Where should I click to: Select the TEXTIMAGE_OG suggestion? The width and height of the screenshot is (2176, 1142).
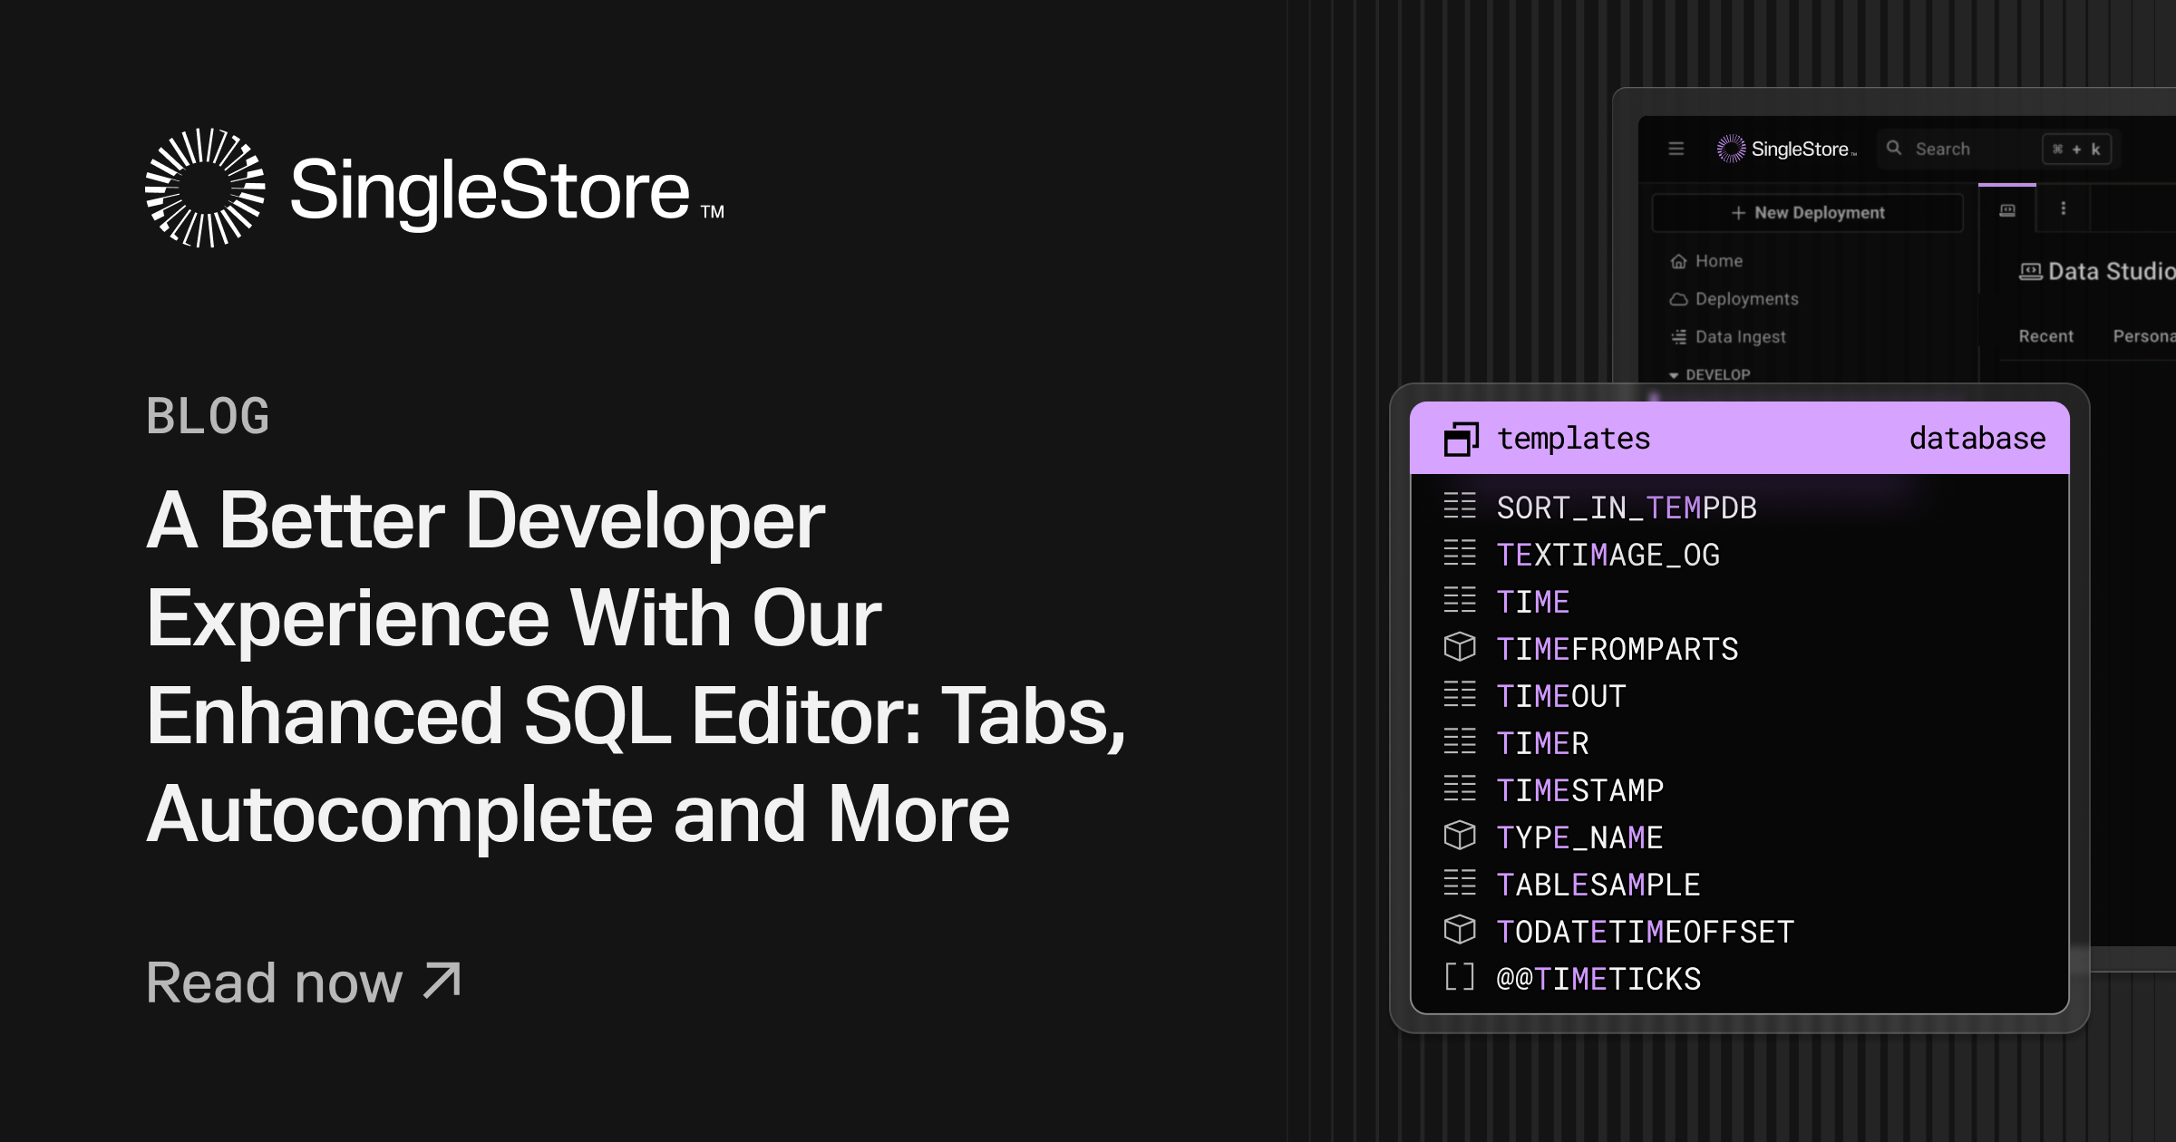1740,555
